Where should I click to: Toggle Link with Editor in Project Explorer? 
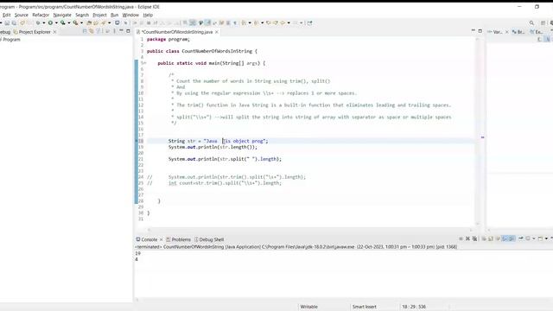tap(92, 31)
